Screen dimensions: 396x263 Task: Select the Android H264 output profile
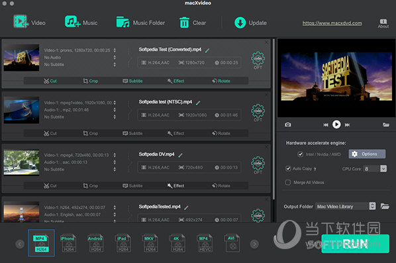[95, 243]
